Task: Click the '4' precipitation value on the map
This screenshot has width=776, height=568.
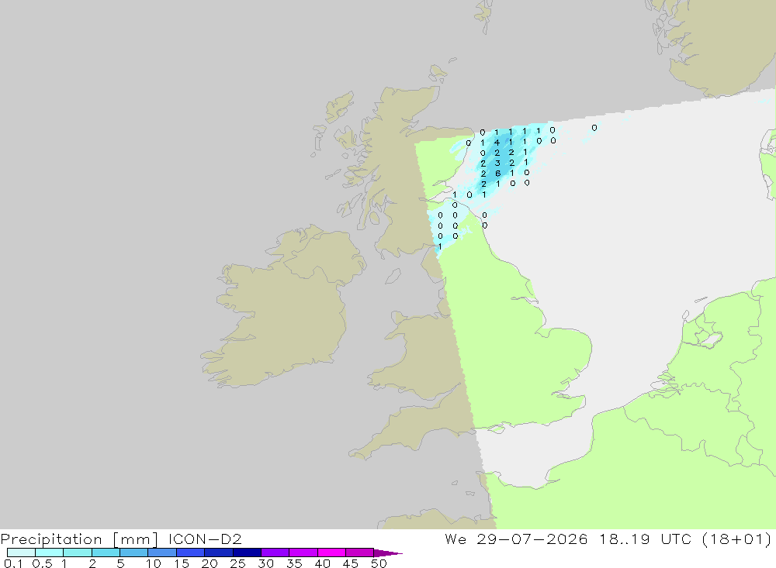Action: 497,143
